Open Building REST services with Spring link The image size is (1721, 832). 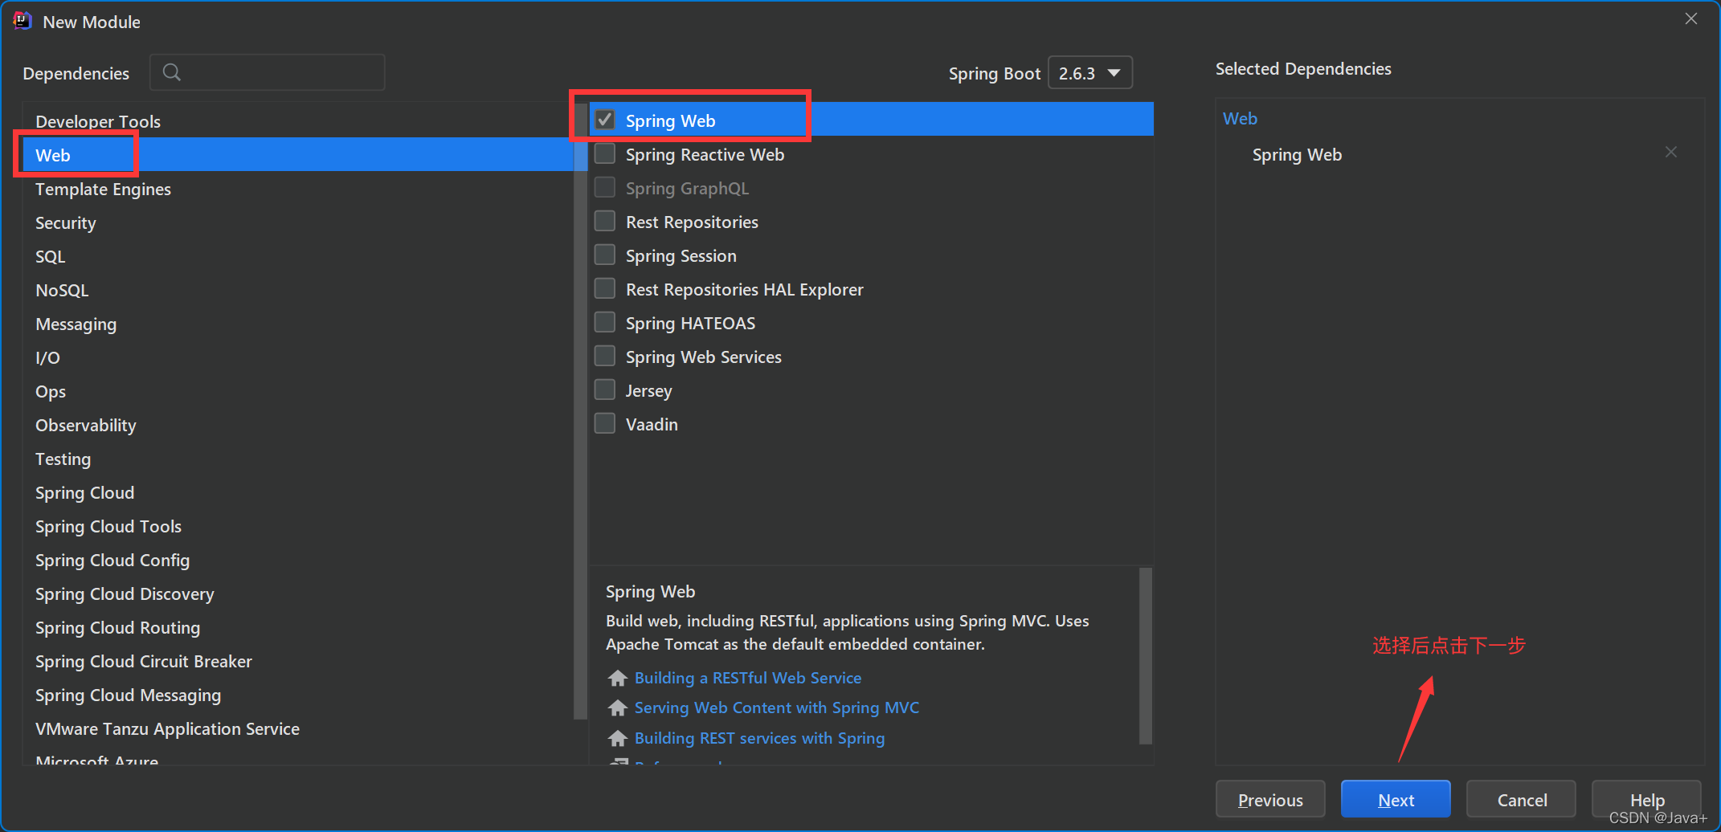(759, 738)
